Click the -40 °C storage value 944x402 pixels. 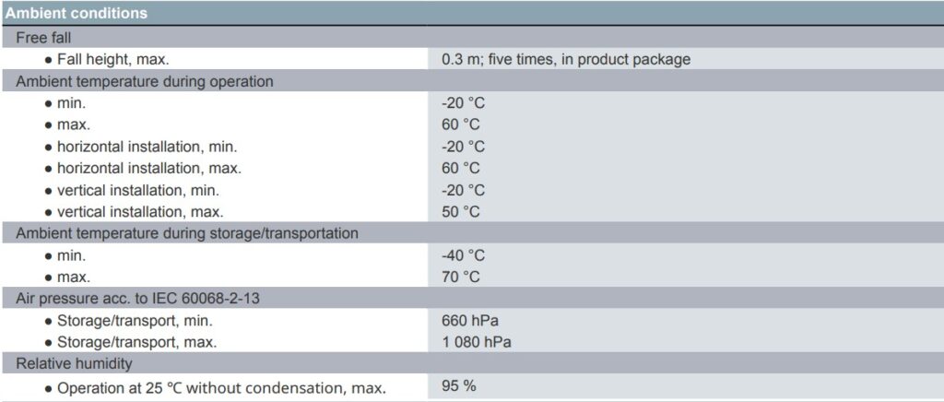tap(463, 255)
